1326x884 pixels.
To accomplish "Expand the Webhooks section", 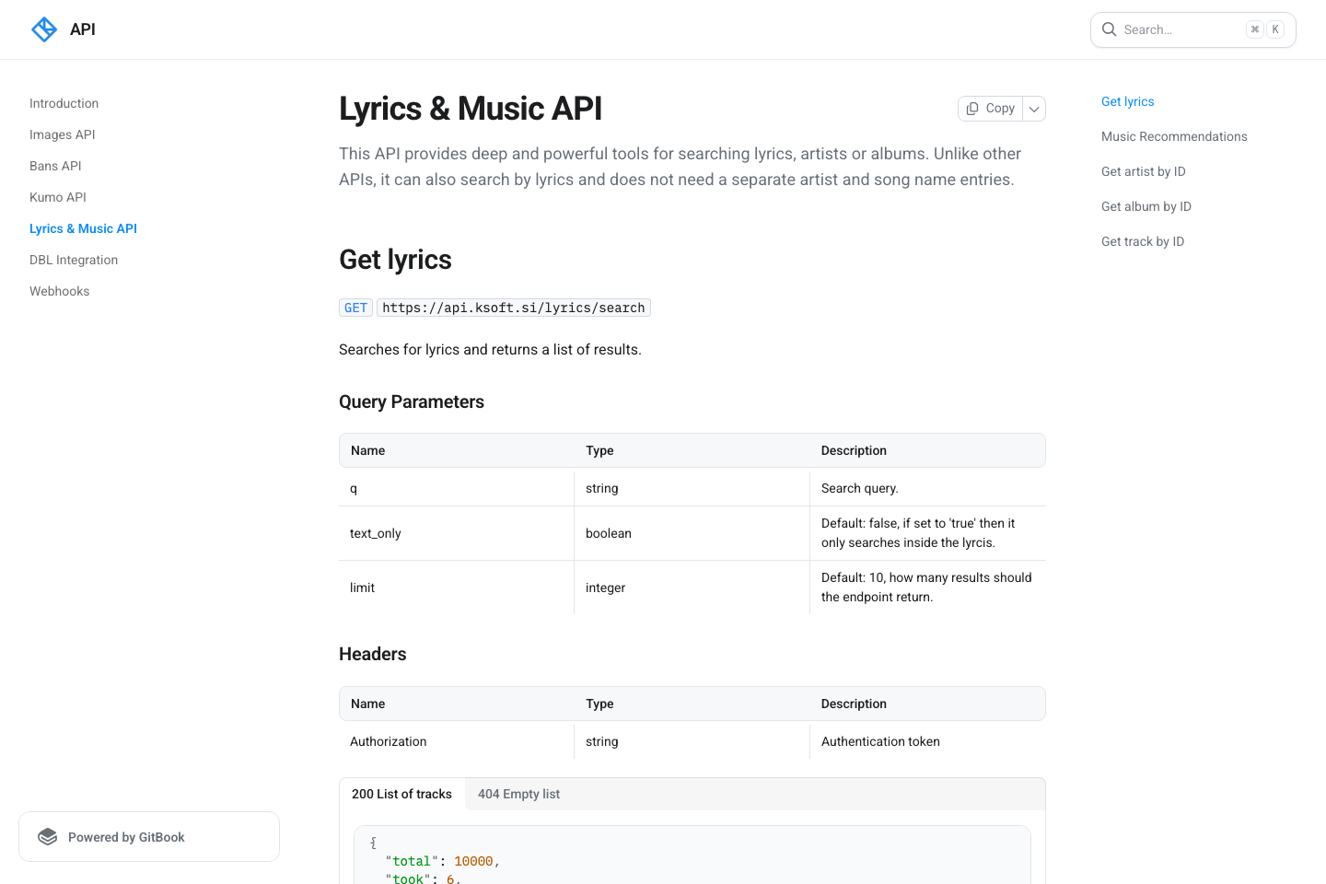I will [59, 291].
